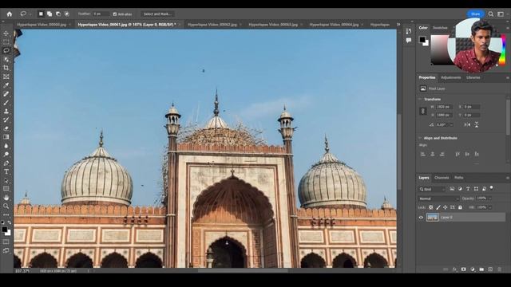Select the Eyedropper tool
Viewport: 511px width, 287px height.
[6, 85]
